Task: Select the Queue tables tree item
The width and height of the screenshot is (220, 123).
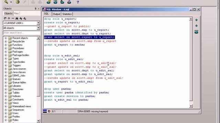Action: coord(19,82)
